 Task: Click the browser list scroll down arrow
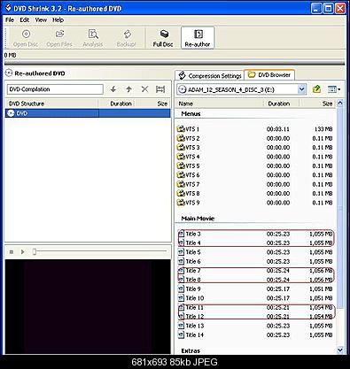340,350
